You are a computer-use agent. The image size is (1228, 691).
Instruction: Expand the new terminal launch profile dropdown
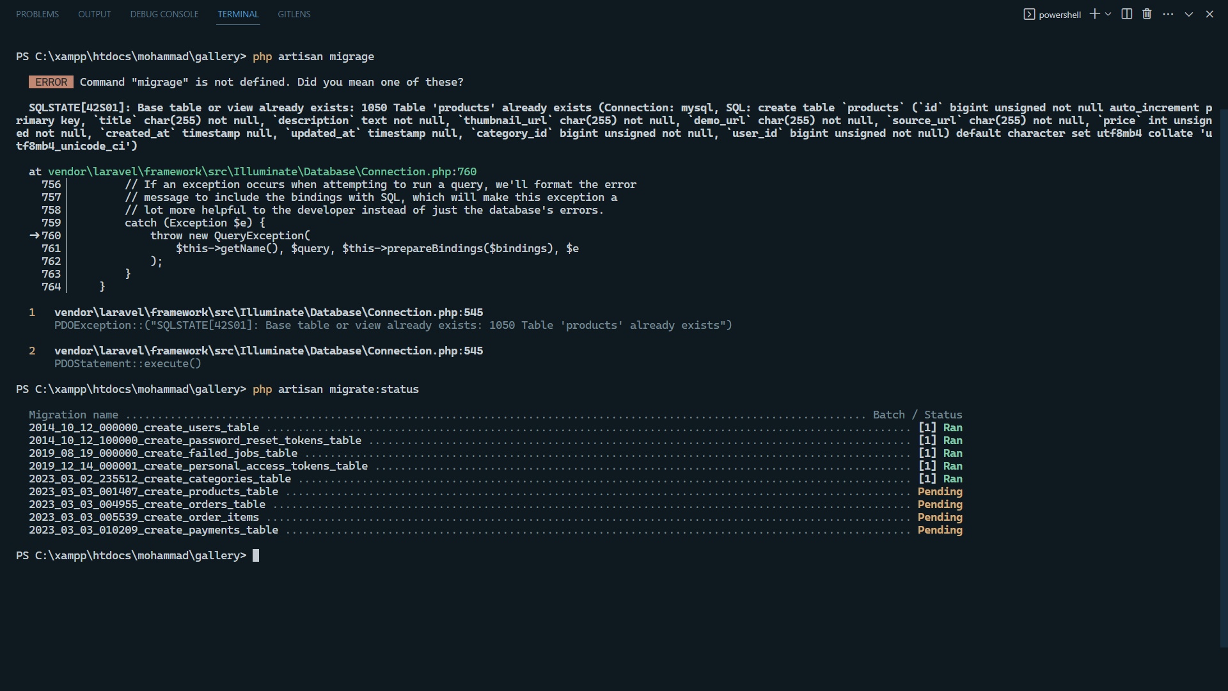point(1108,14)
